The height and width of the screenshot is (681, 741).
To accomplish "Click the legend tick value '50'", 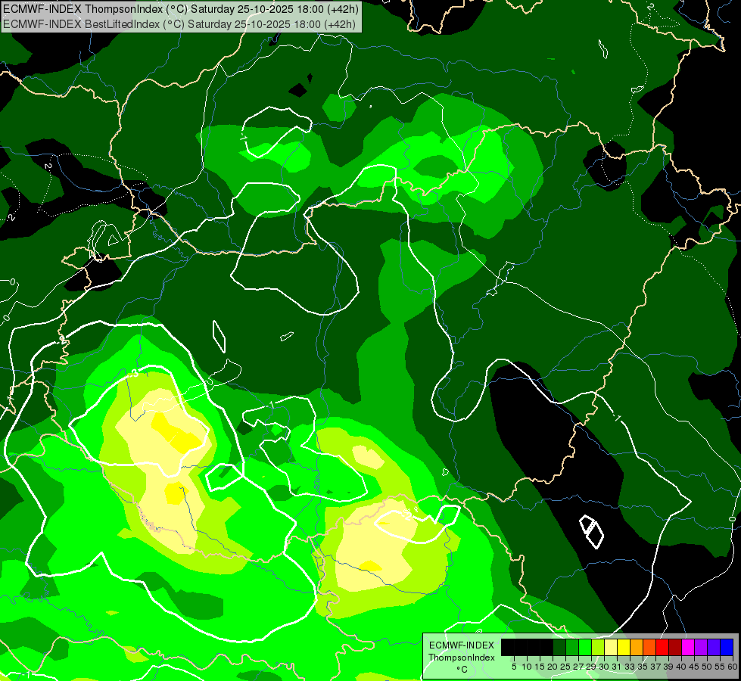I will pyautogui.click(x=707, y=667).
